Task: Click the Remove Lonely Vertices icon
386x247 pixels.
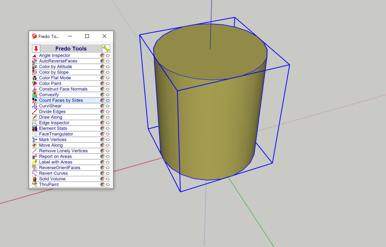Action: pyautogui.click(x=35, y=151)
